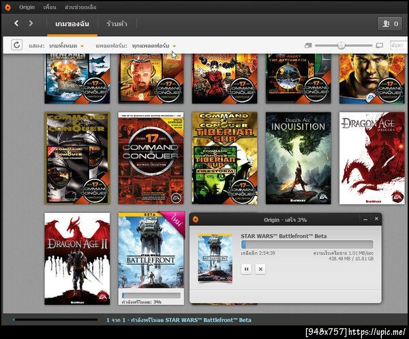409x339 pixels.
Task: Select the Red Alert 2 Yuri's Revenge cover
Action: tap(151, 79)
